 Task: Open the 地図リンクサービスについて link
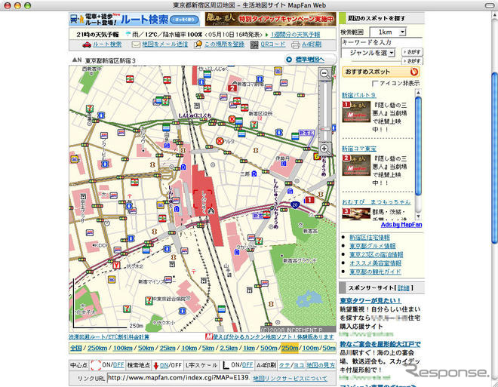coord(290,379)
